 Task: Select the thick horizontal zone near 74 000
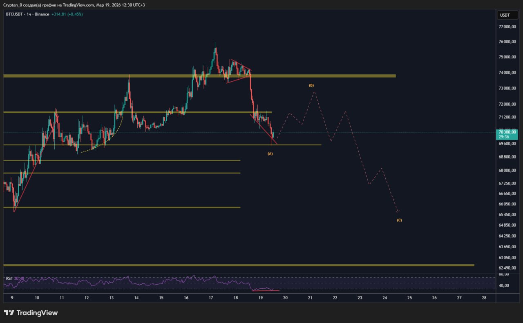coord(327,76)
